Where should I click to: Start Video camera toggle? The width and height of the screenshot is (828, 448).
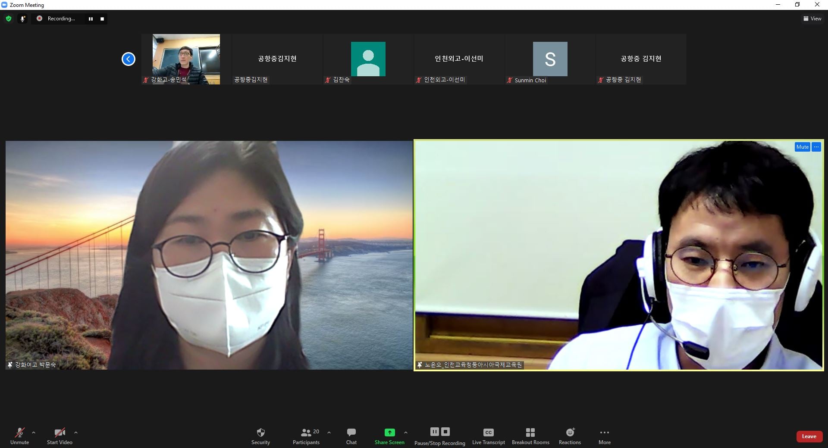60,432
